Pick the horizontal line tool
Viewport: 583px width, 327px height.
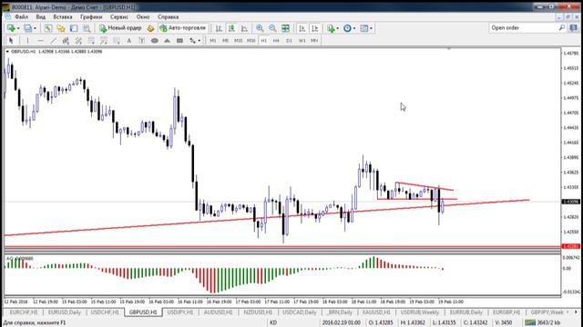point(40,40)
